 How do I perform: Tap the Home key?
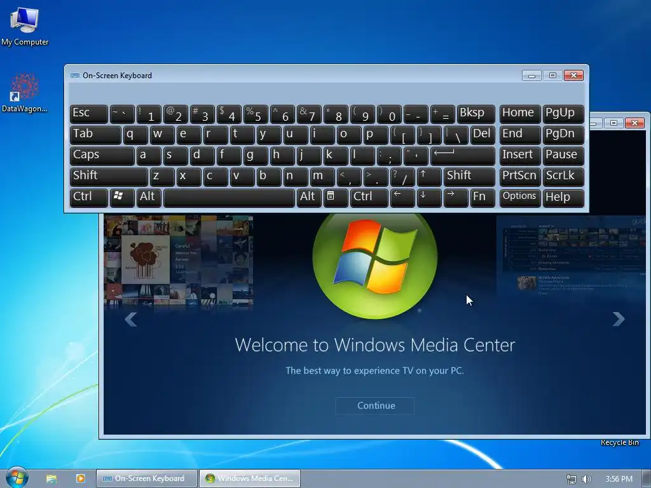pos(520,114)
